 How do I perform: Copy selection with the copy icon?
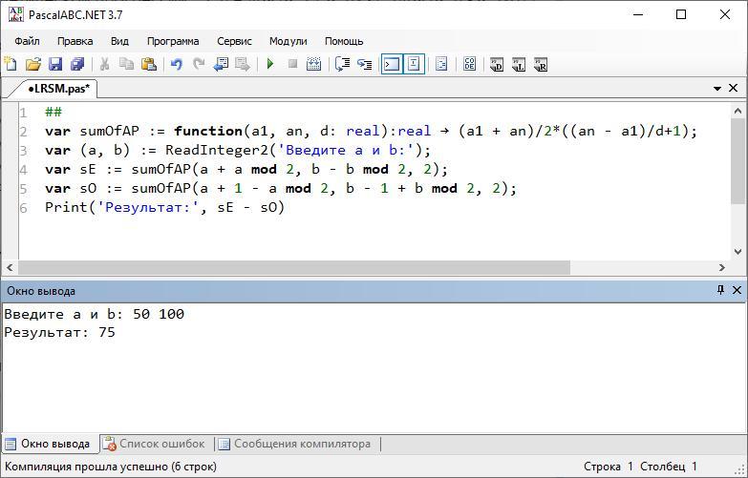coord(126,63)
